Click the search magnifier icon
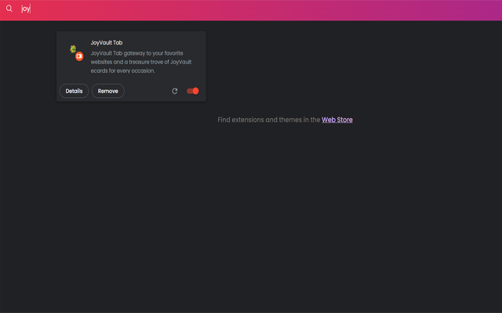 pyautogui.click(x=9, y=9)
